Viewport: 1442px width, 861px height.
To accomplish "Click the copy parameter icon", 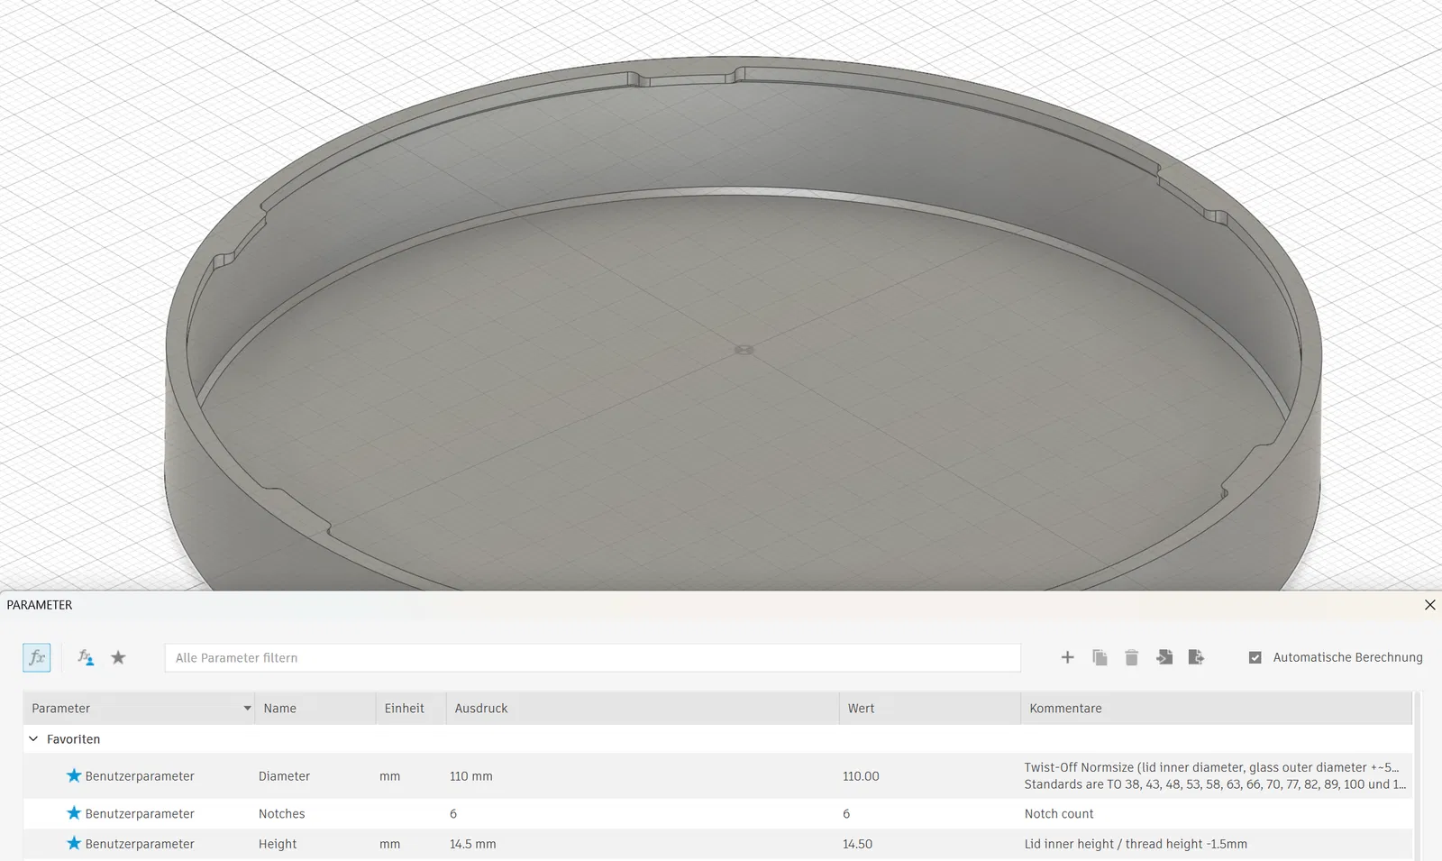I will click(1100, 657).
